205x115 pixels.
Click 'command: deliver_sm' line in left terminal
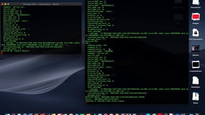click(x=14, y=7)
